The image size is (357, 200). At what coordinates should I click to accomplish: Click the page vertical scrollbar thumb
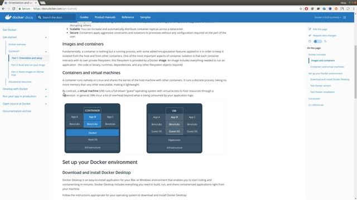click(x=355, y=72)
